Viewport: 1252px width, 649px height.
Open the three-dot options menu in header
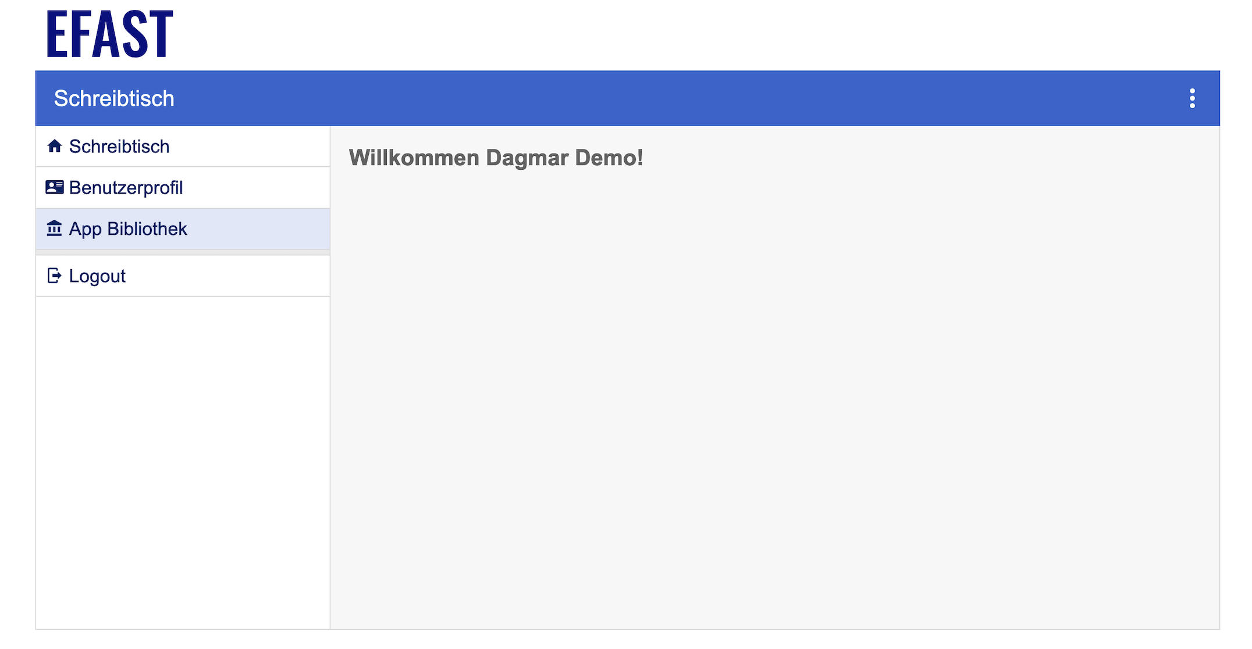1192,98
